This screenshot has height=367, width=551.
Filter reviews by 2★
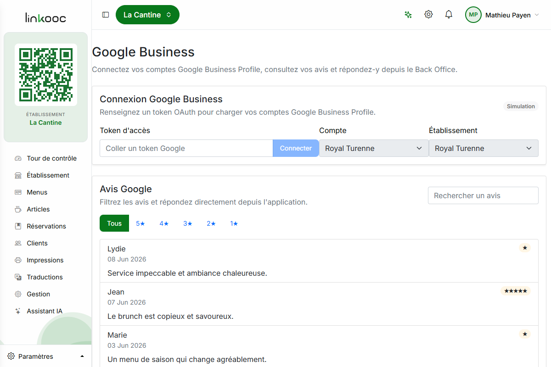211,223
